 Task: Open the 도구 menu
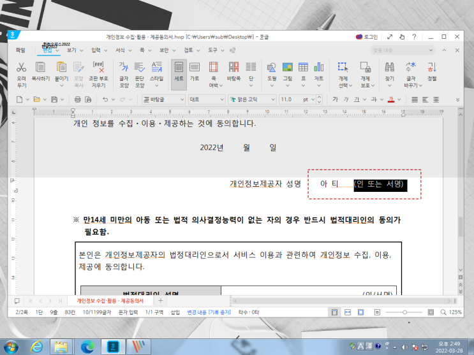(x=212, y=50)
